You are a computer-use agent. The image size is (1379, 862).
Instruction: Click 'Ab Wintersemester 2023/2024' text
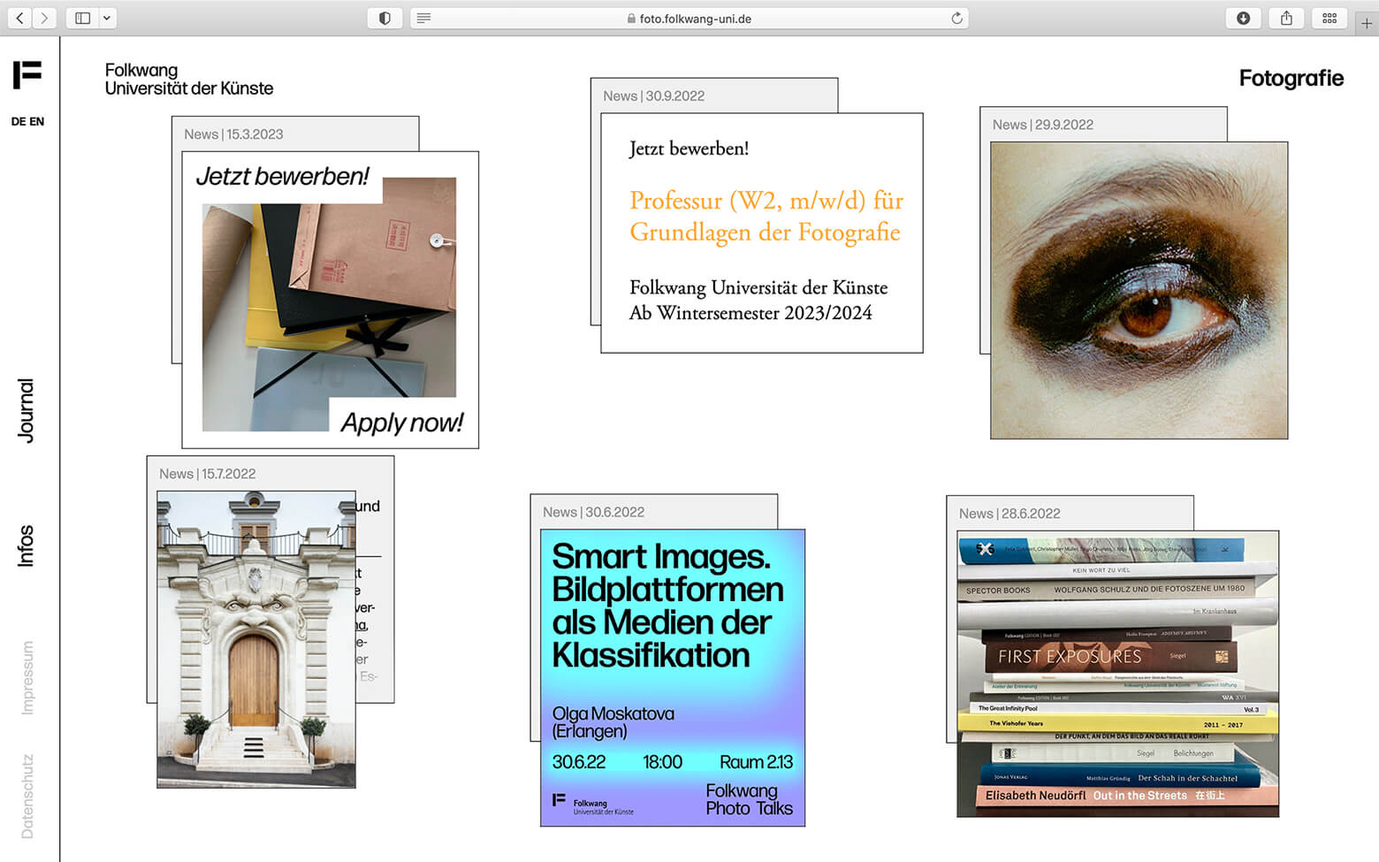pyautogui.click(x=750, y=313)
